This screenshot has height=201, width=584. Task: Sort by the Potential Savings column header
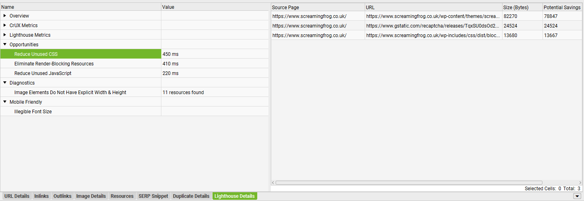pos(562,8)
